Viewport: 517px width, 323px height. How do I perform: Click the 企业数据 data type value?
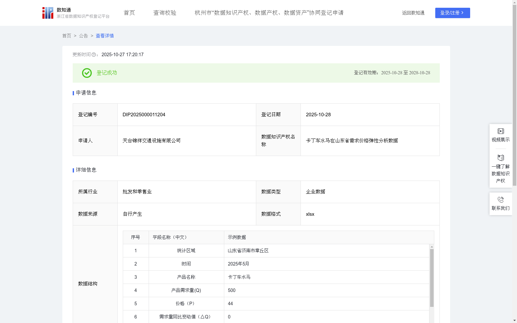tap(315, 192)
